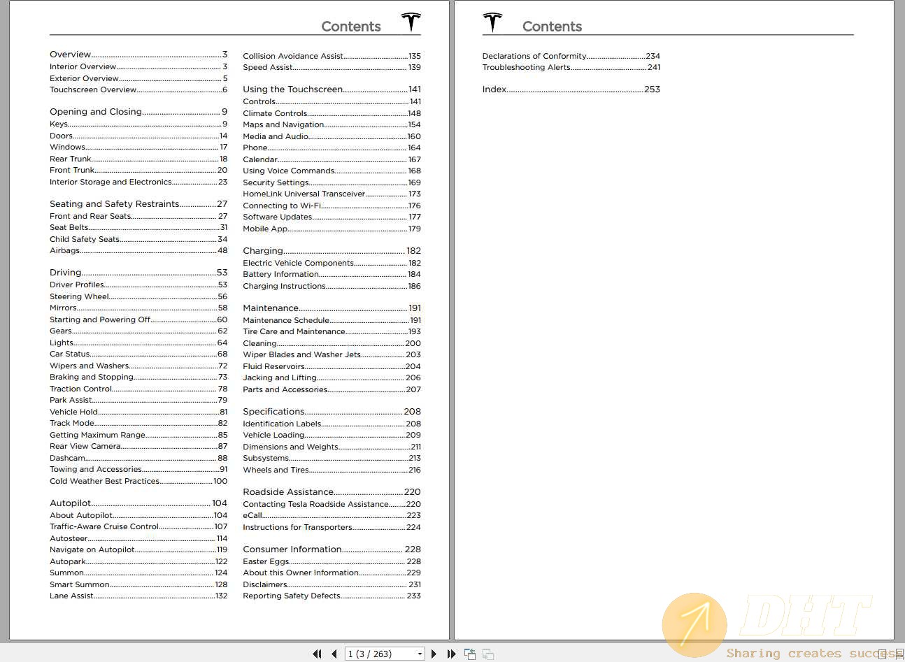Click Troubleshooting Alerts entry

click(571, 67)
